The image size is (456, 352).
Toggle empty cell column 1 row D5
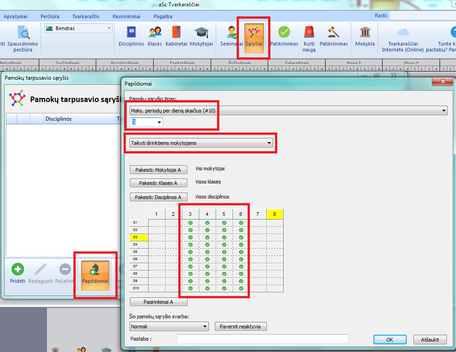157,252
